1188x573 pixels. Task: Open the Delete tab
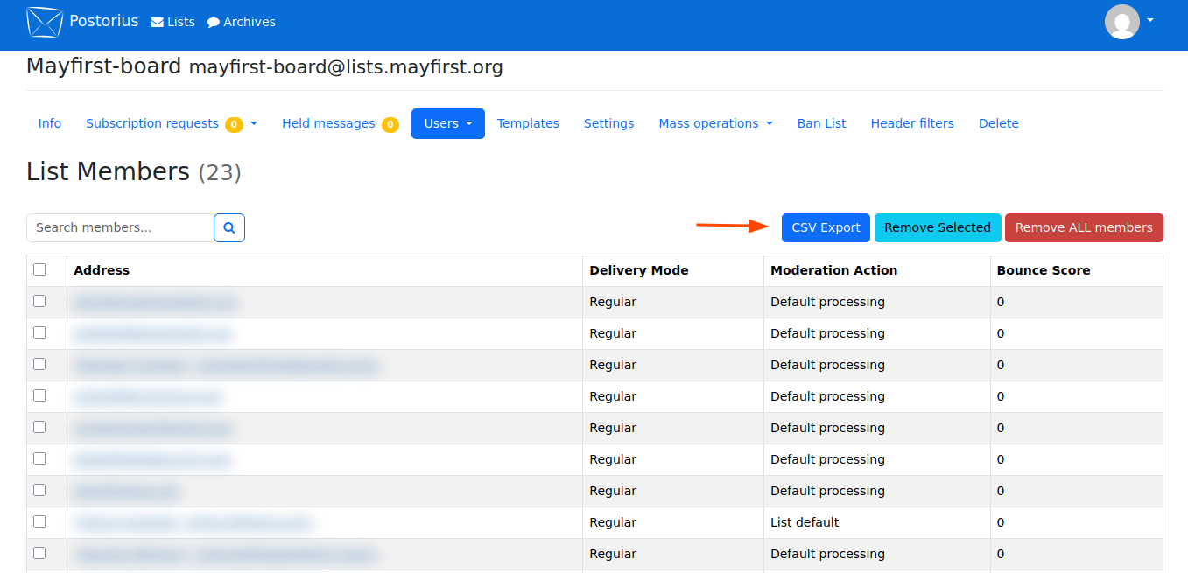click(999, 124)
